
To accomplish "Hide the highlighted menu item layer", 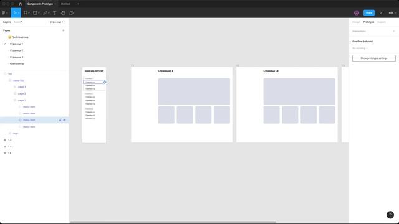I will click(65, 120).
